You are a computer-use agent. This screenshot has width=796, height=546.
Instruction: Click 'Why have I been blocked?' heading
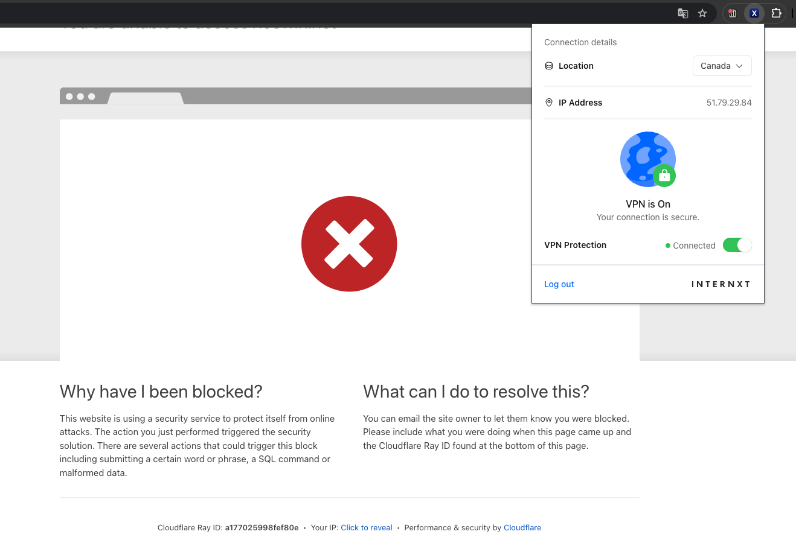coord(161,392)
